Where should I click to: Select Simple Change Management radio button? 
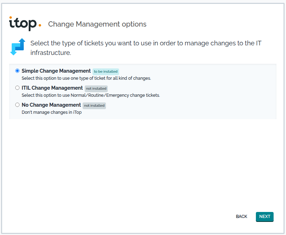coord(17,71)
